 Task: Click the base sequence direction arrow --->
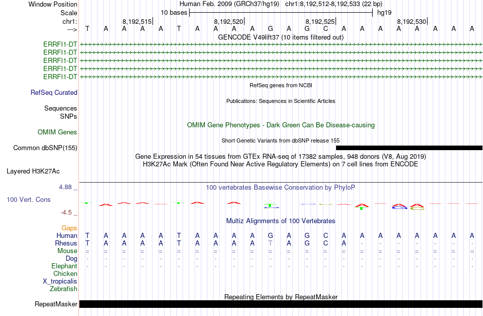(72, 29)
